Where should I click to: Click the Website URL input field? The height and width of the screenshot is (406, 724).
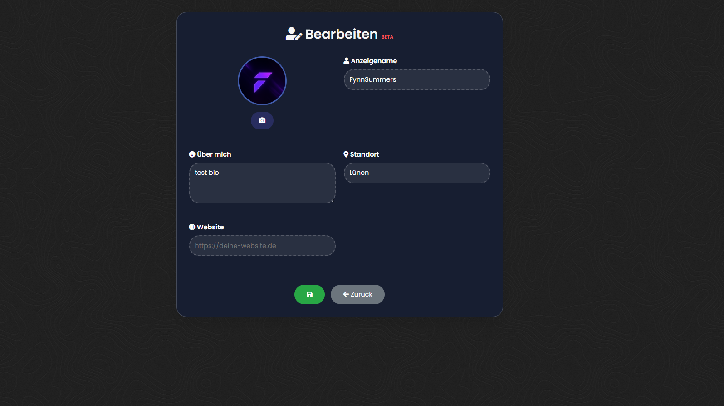click(262, 246)
